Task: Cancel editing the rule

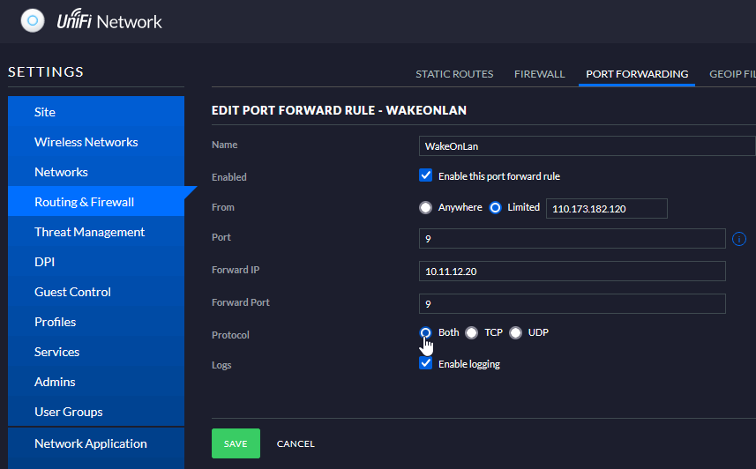Action: pos(296,443)
